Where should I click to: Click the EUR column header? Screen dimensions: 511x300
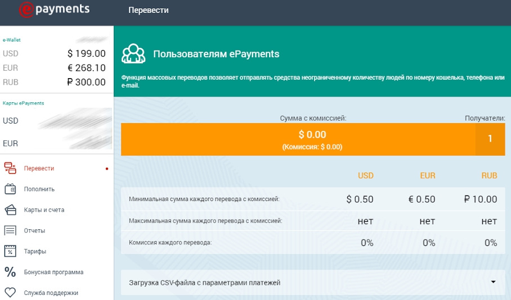coord(428,176)
